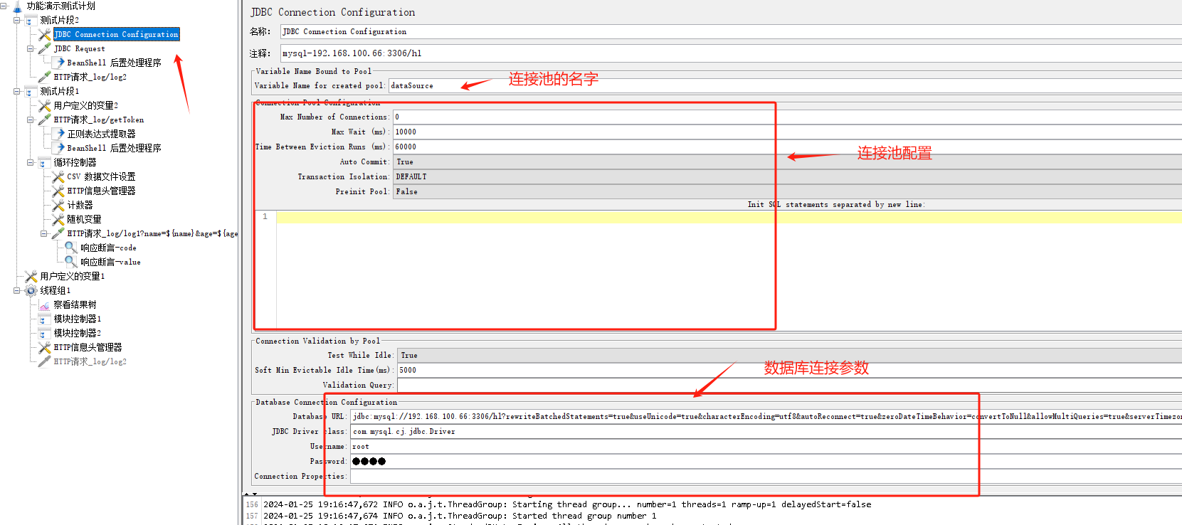Click the first BeanShell post-processor icon
This screenshot has height=525, width=1182.
58,63
